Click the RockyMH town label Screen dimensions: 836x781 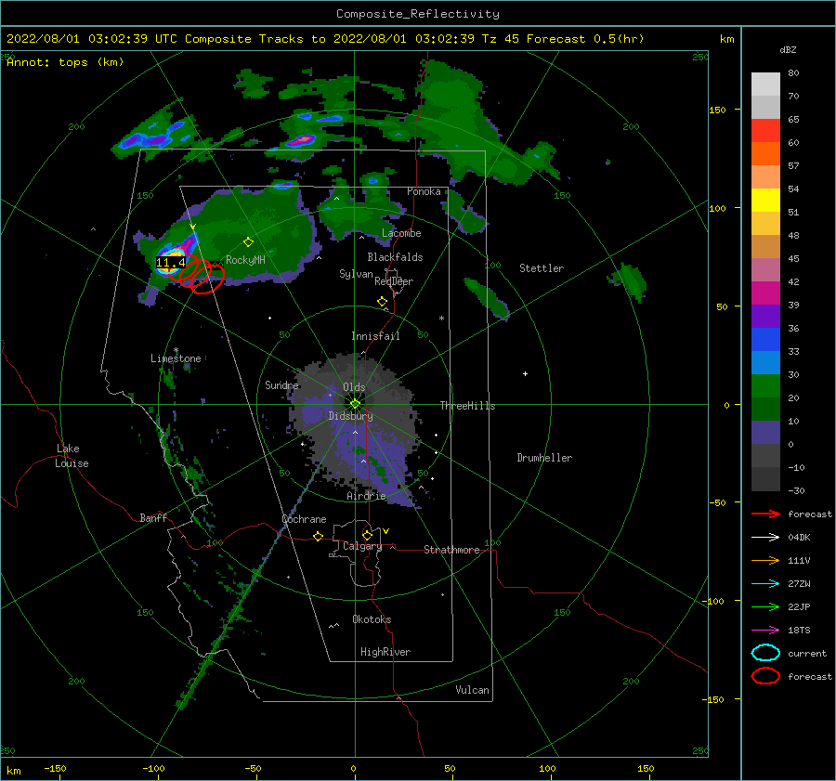(245, 260)
